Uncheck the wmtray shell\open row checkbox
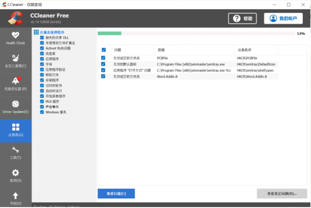This screenshot has height=208, width=311. coord(103,70)
